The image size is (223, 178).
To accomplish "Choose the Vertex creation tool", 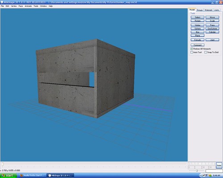I will 198,25.
